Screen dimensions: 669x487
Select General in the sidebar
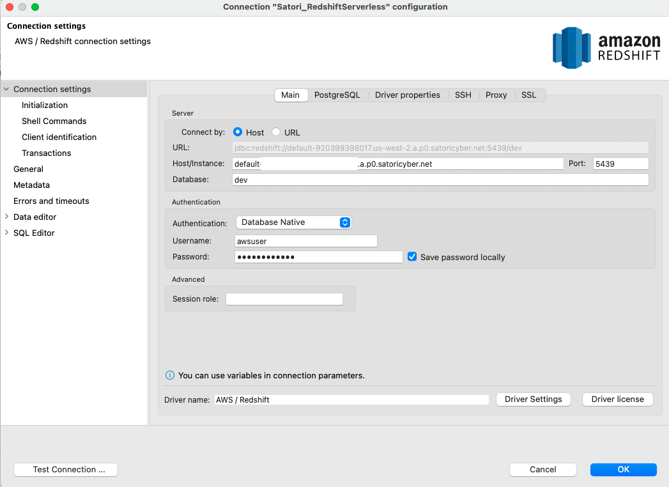[28, 169]
